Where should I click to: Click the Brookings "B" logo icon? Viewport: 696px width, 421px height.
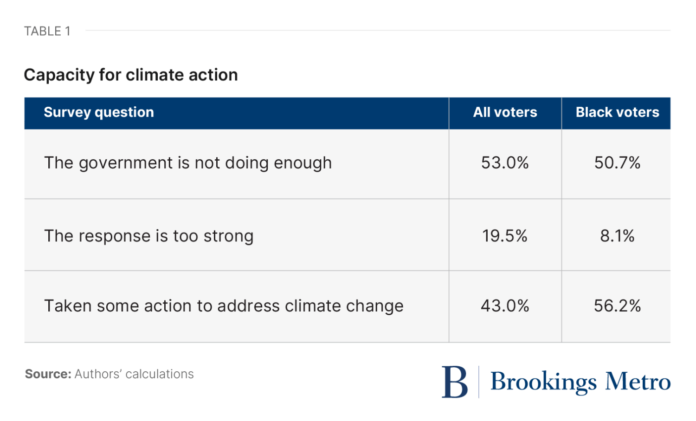tap(454, 382)
